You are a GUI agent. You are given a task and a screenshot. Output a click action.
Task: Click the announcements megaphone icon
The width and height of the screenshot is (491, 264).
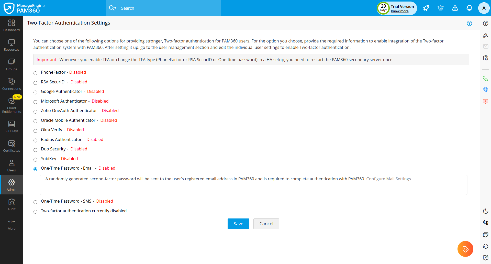point(486,223)
